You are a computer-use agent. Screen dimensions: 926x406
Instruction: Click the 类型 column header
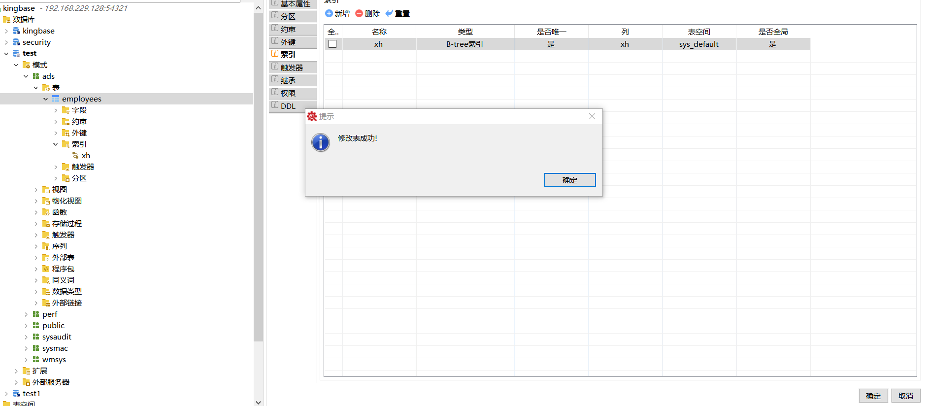(x=465, y=32)
